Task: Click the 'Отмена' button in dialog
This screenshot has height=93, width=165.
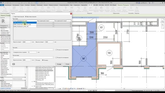Action: tap(67, 64)
